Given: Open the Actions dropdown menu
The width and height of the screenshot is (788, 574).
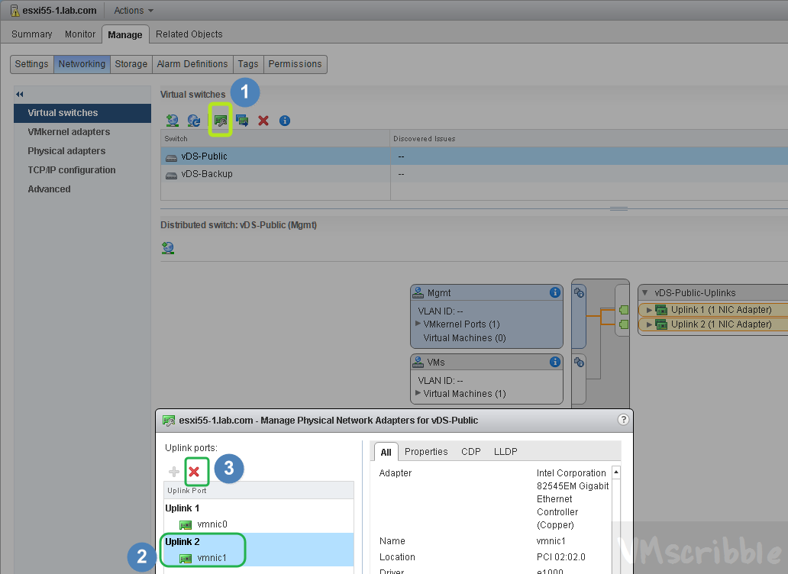Looking at the screenshot, I should [x=134, y=11].
